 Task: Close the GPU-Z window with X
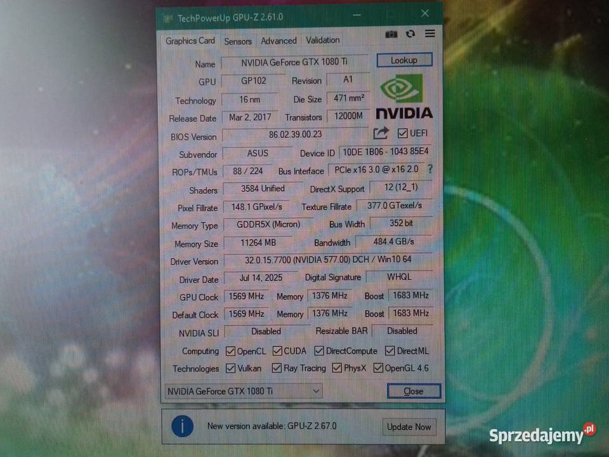click(425, 13)
